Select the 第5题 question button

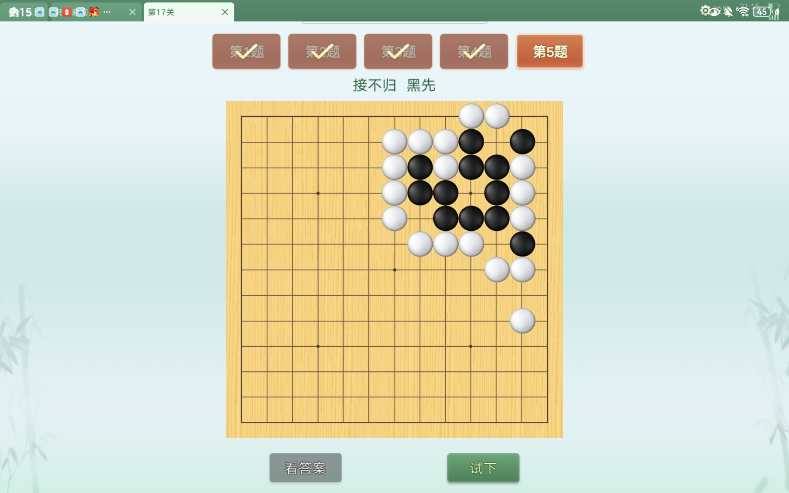coord(550,51)
